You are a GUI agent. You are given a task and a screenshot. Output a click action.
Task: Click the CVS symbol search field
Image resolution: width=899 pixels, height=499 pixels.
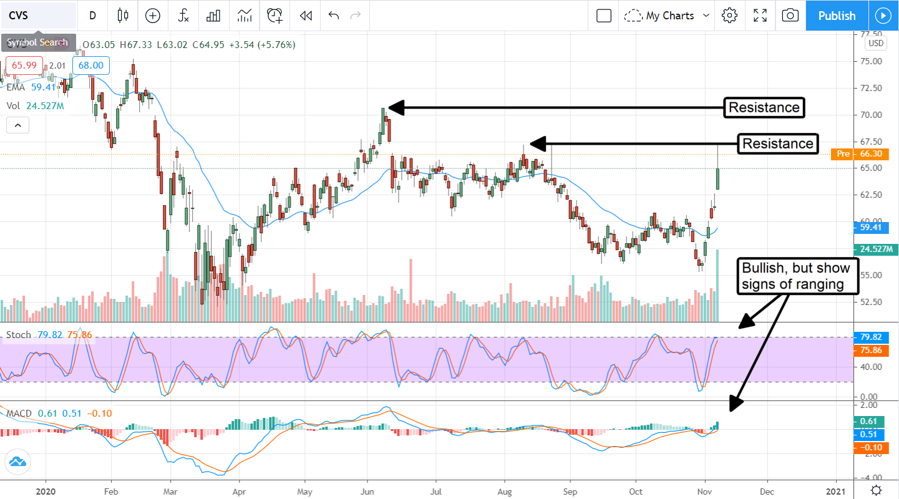click(x=39, y=16)
